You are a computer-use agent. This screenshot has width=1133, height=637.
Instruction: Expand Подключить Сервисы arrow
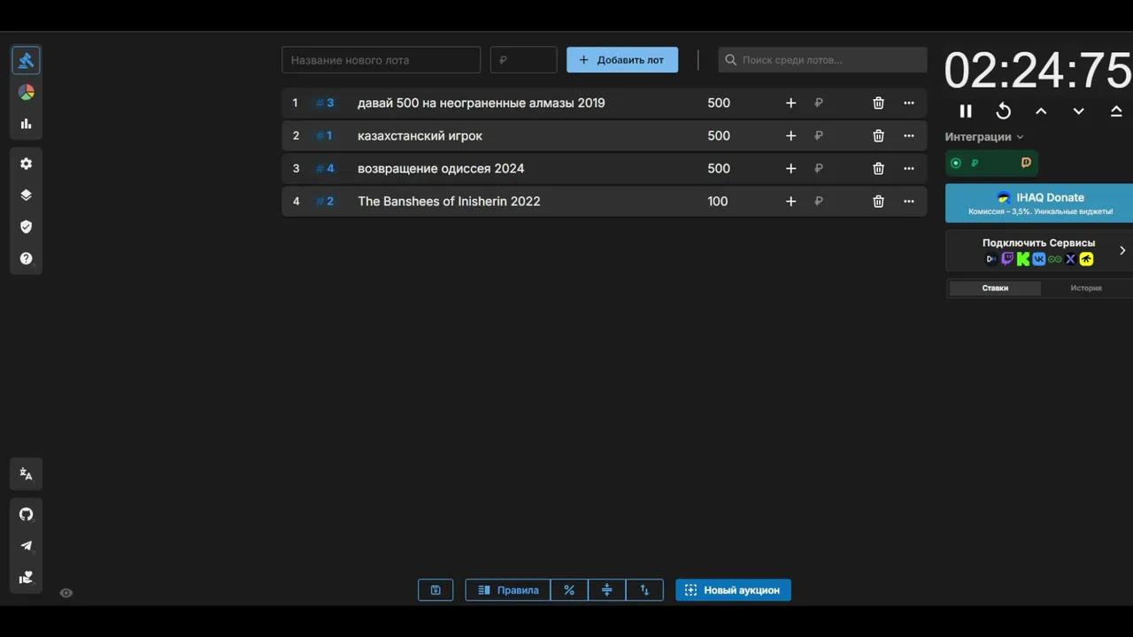[x=1122, y=250]
